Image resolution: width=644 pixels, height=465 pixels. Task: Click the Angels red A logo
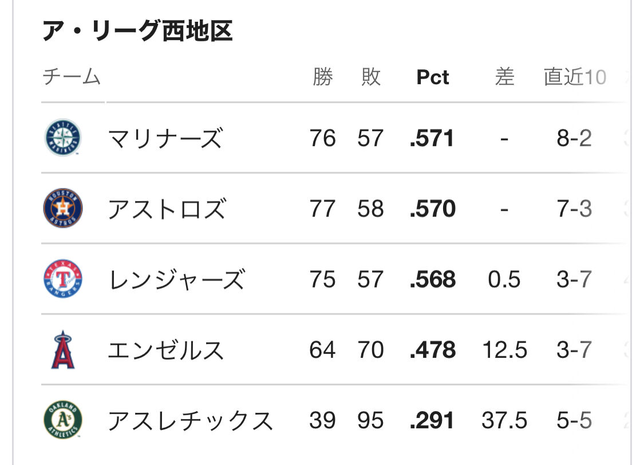coord(63,349)
